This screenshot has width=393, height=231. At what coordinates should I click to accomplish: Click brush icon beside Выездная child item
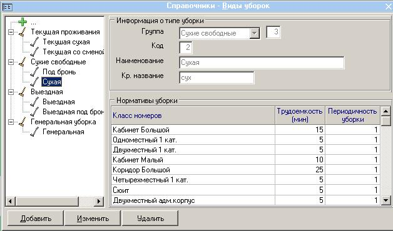(34, 102)
